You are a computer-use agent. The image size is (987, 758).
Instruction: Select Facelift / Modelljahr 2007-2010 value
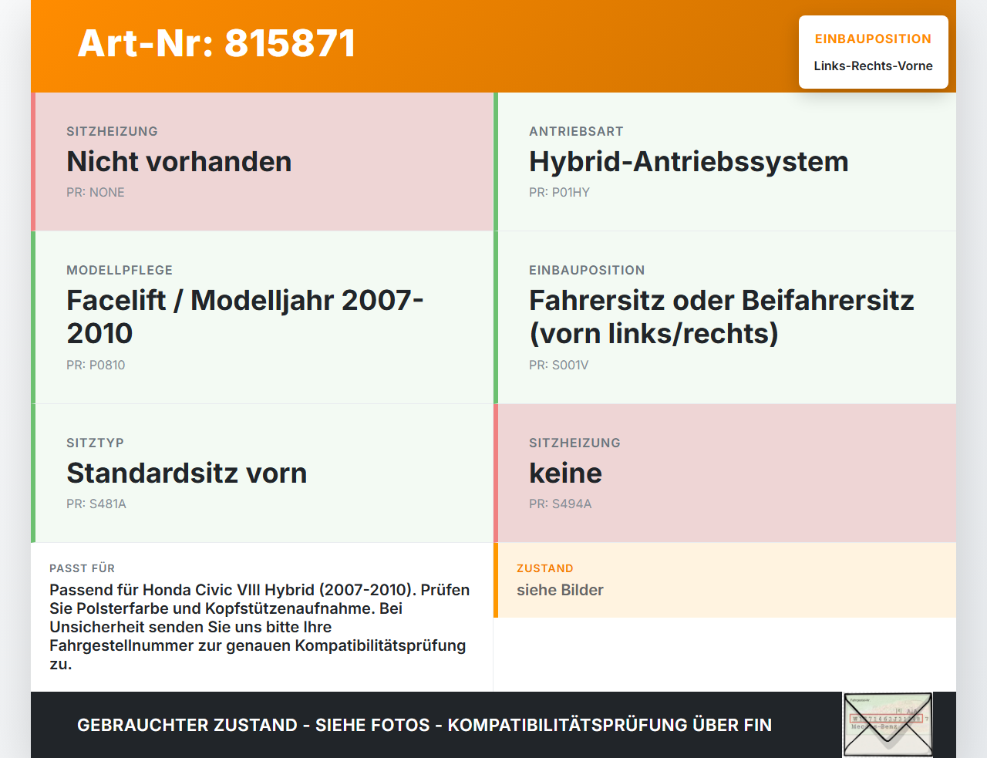[245, 317]
